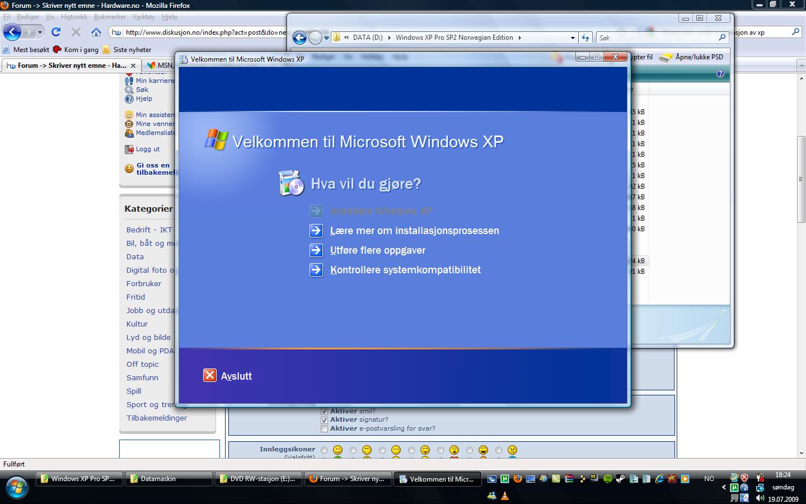Open WinRAR from the quick launch bar
This screenshot has height=504, width=806.
[569, 479]
